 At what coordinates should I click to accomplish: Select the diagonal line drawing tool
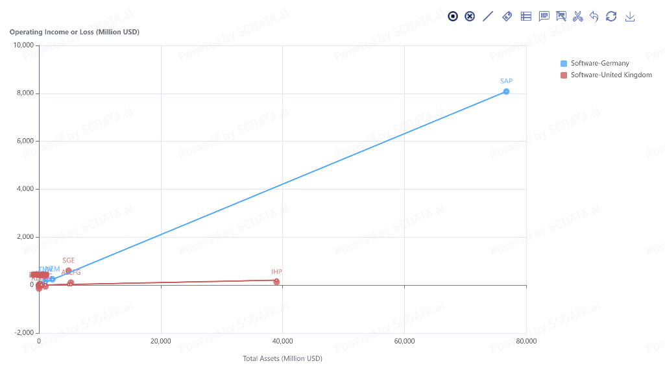click(489, 16)
